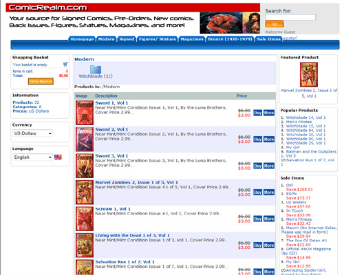Open Batman and the Outsiders popular link

(309, 153)
